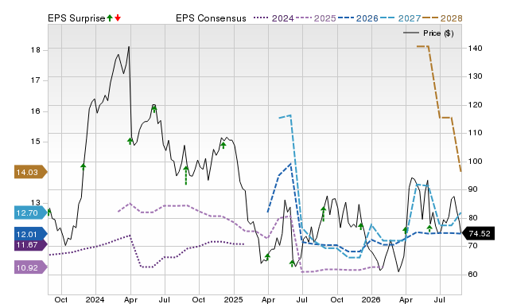
Task: Click the gold 14.03 value tag
Action: [30, 172]
